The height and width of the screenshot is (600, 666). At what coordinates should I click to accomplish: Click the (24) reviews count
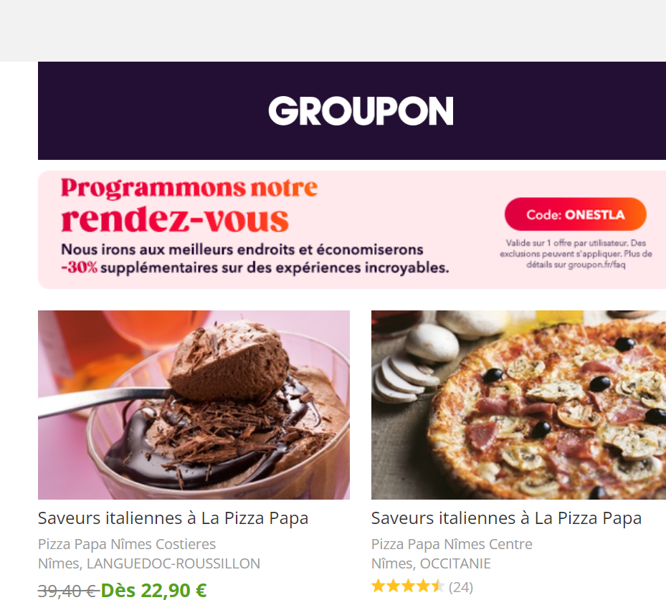click(x=461, y=587)
